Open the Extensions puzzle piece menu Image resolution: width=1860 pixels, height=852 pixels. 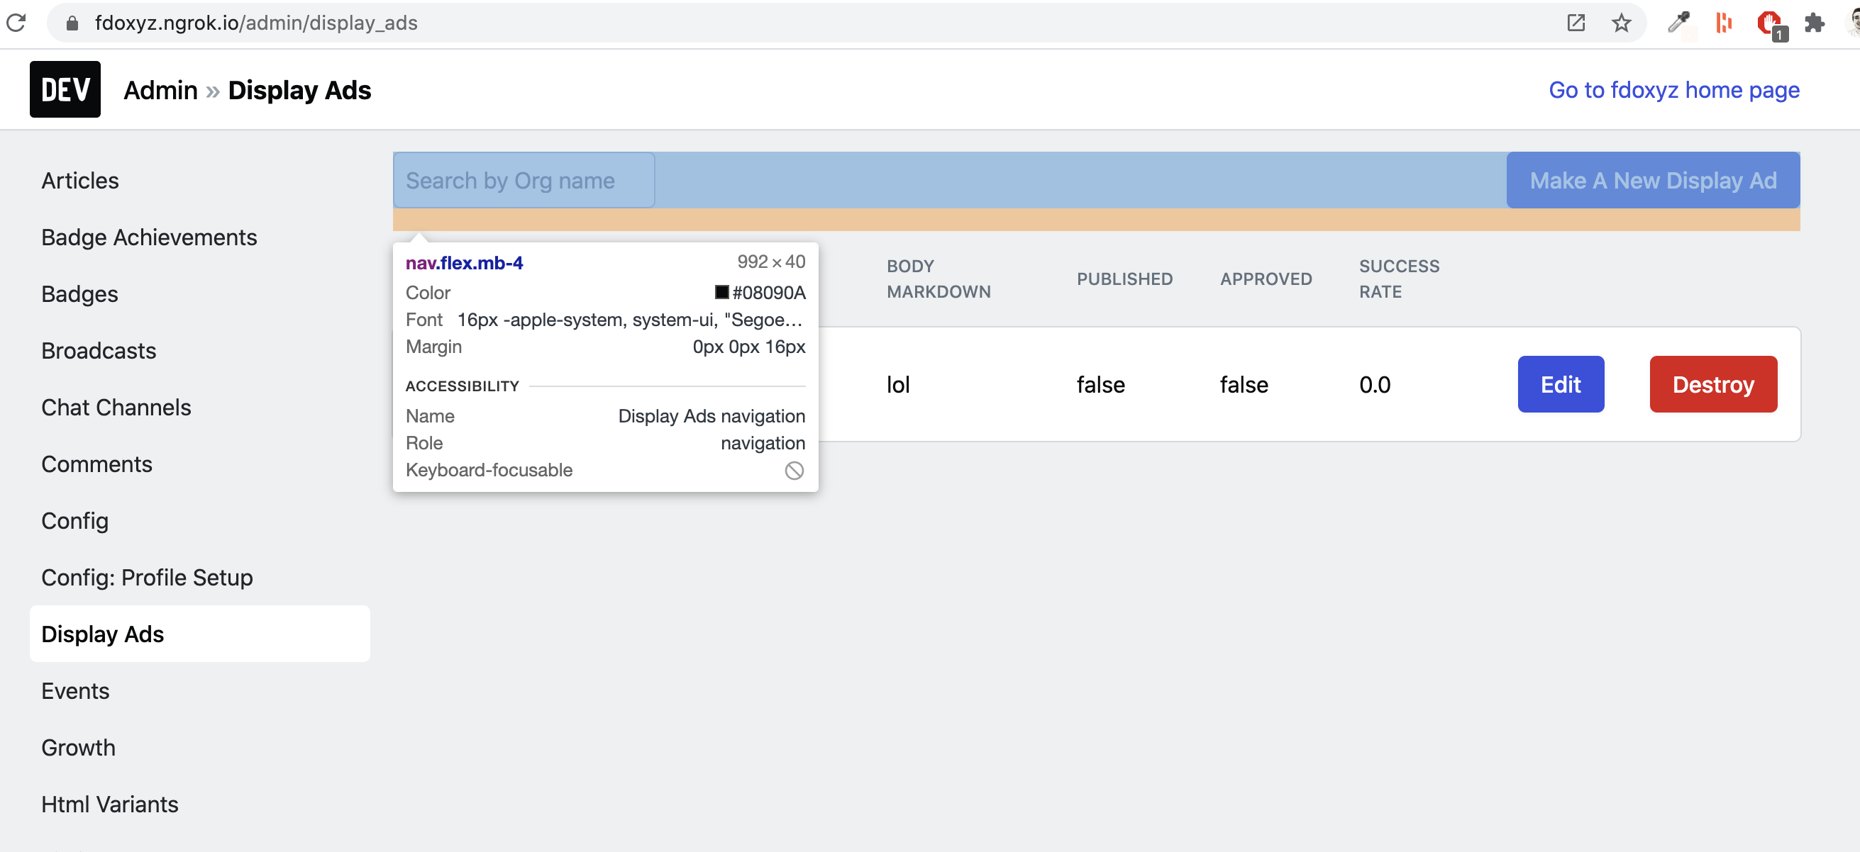point(1814,23)
